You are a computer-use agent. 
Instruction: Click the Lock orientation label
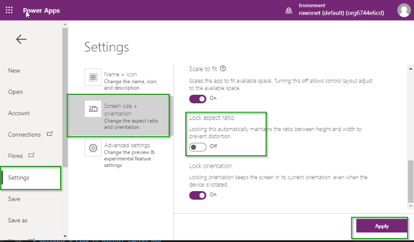[211, 166]
